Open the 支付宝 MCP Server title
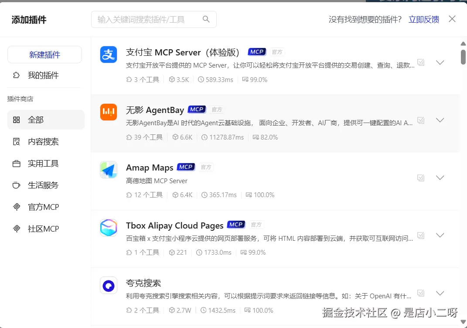467x328 pixels. click(x=183, y=52)
